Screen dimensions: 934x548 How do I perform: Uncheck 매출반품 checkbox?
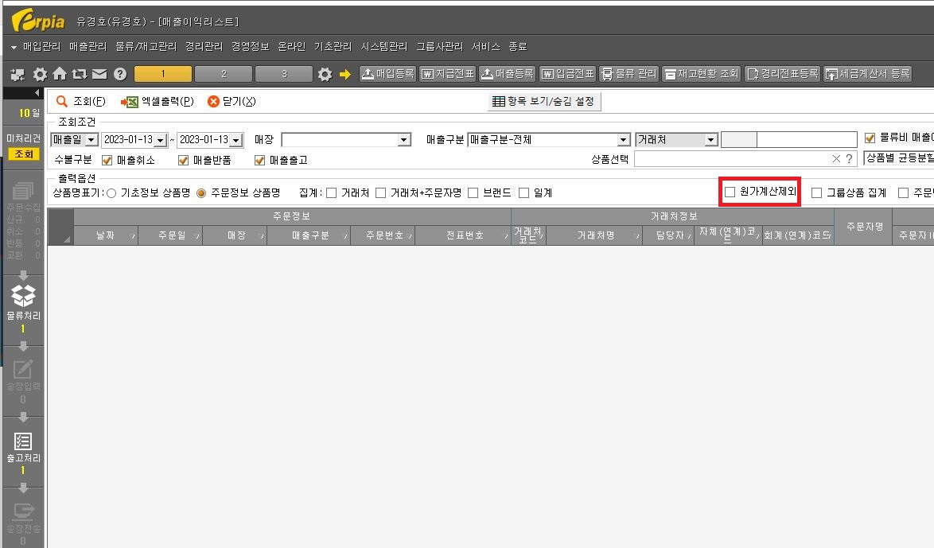[x=184, y=160]
